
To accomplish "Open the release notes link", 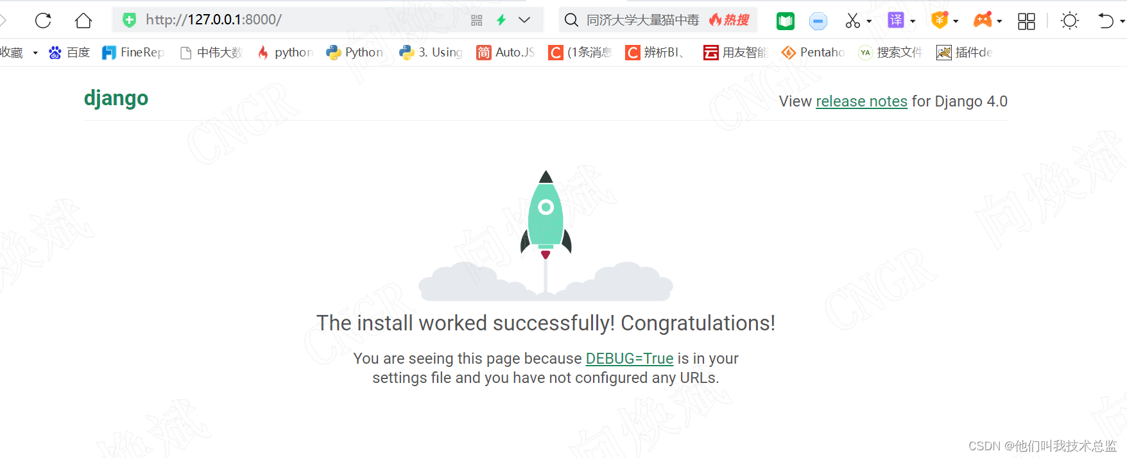I will pyautogui.click(x=861, y=101).
